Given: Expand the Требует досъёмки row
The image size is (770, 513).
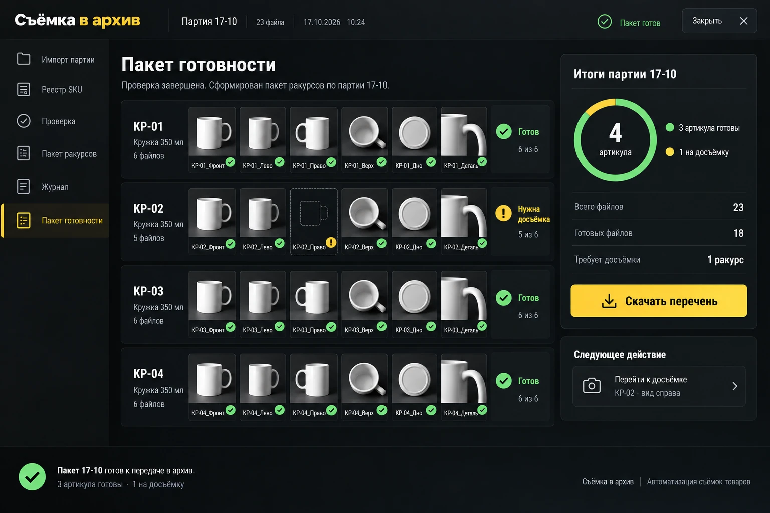Looking at the screenshot, I should [x=659, y=260].
